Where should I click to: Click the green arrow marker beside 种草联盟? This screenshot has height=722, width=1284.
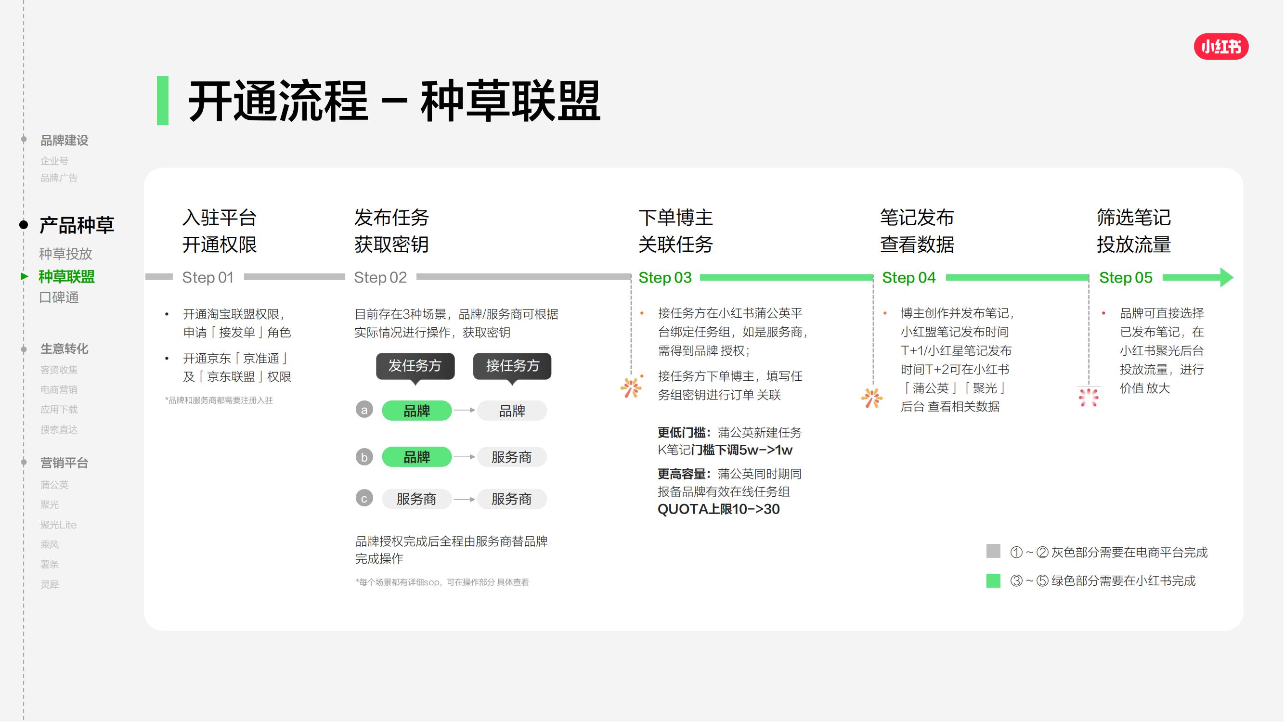[25, 276]
